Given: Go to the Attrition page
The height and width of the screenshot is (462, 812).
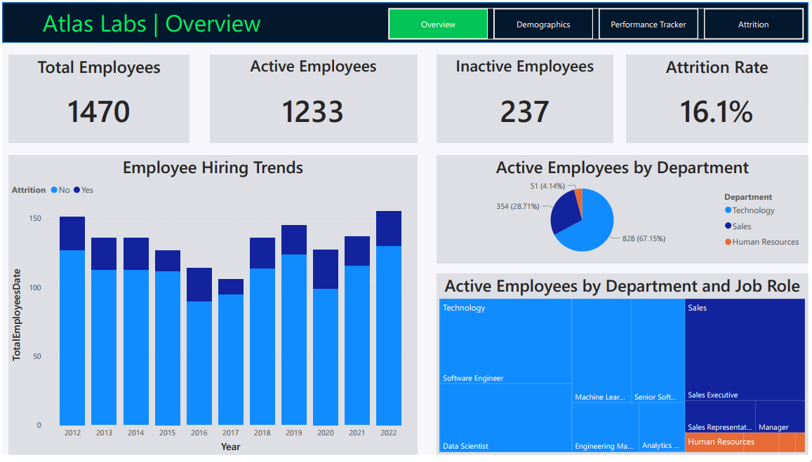Looking at the screenshot, I should point(753,25).
